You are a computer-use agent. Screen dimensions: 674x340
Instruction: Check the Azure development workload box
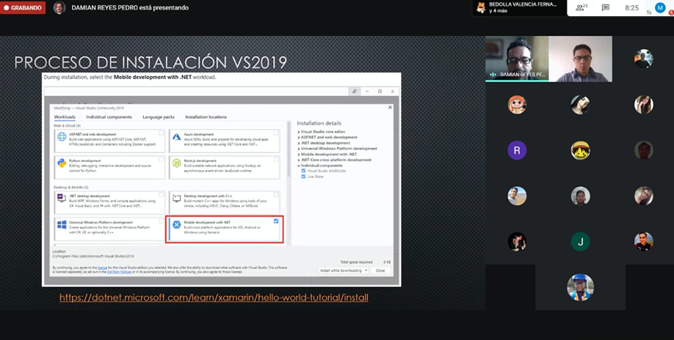[276, 133]
